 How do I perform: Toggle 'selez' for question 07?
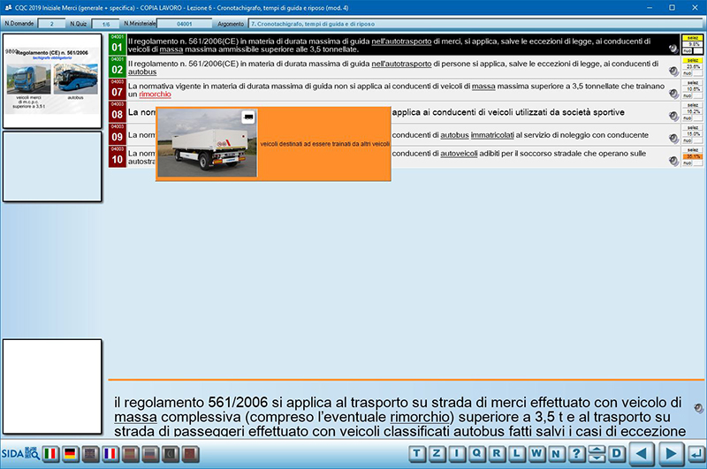coord(693,81)
